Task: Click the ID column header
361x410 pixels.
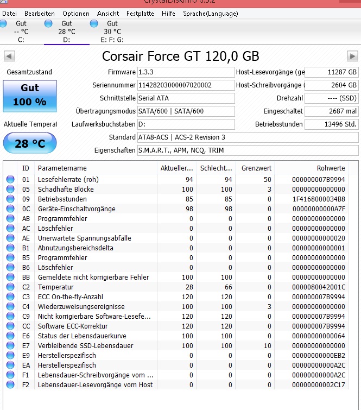Action: (26, 168)
